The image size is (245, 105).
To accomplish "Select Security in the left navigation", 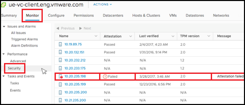I will point(12,68).
